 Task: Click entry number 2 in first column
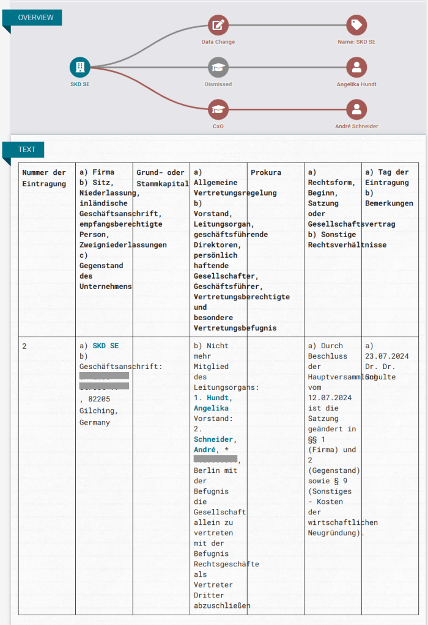pos(24,346)
